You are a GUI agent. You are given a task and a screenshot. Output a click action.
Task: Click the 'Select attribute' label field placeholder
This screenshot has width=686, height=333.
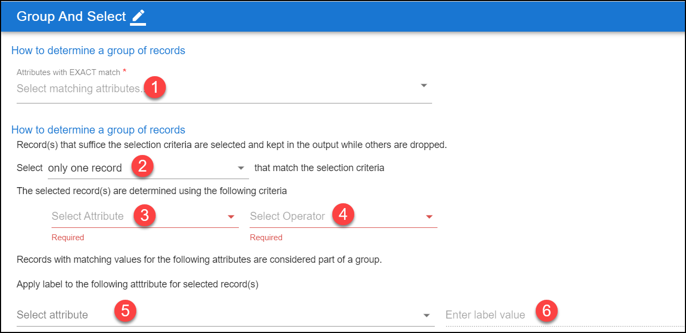52,315
